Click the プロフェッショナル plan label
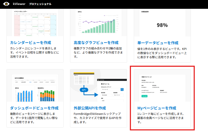 (40, 4)
